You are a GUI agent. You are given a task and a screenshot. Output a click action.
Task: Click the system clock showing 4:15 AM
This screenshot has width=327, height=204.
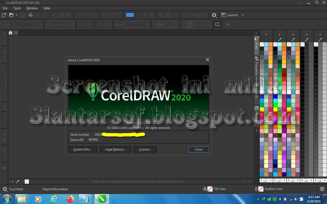[314, 197]
